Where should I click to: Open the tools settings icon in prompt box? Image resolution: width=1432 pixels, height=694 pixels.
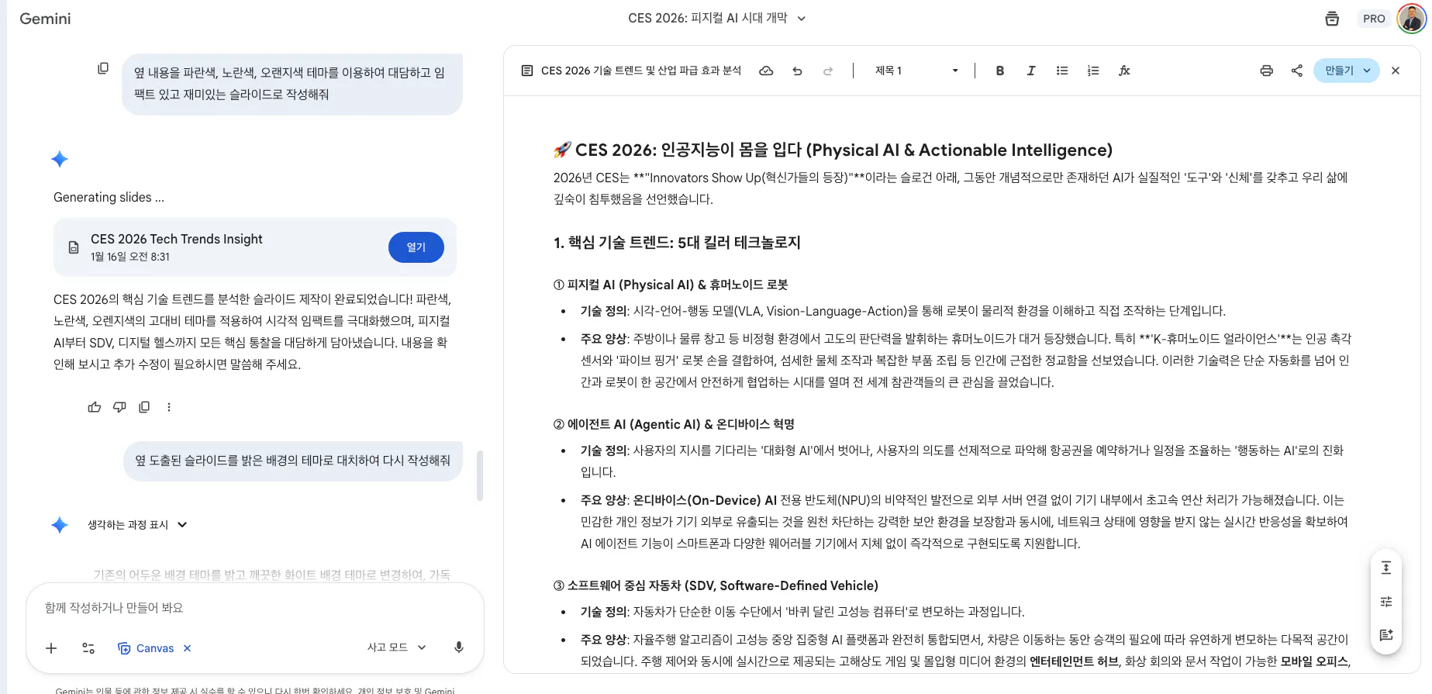coord(88,648)
